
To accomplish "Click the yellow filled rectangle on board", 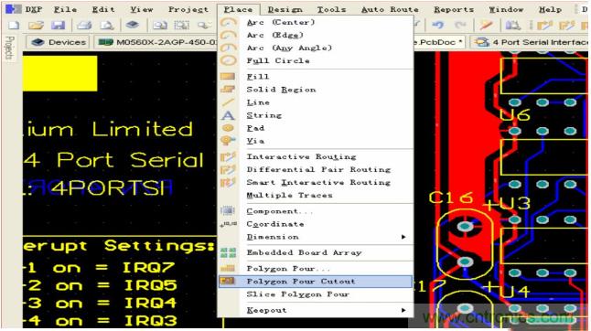I will (x=60, y=73).
